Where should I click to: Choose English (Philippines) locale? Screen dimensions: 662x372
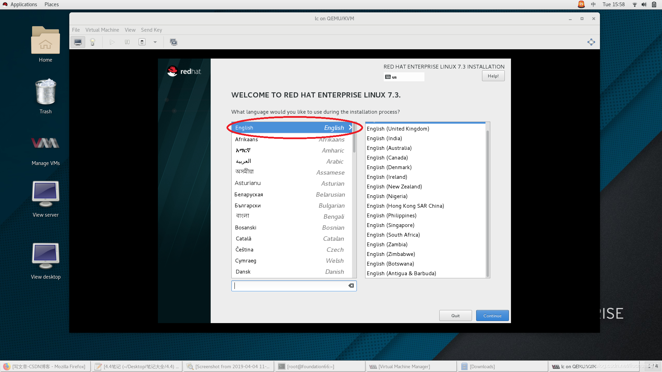tap(425, 216)
